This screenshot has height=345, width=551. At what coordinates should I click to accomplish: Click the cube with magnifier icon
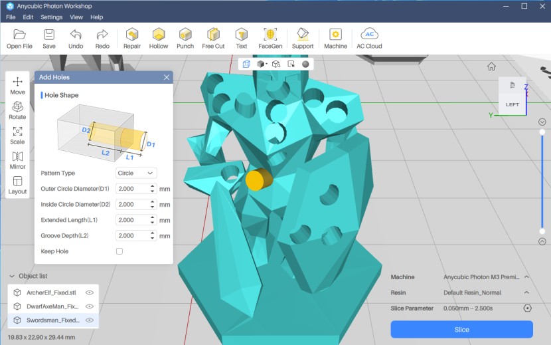click(276, 64)
